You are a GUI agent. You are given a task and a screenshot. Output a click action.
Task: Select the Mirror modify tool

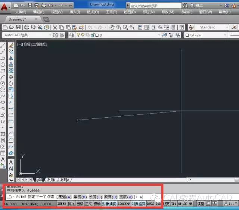[x=11, y=58]
